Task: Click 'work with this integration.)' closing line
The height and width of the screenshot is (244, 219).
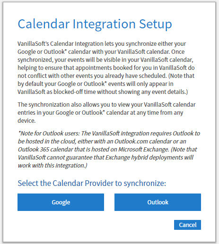Action: tap(53, 166)
